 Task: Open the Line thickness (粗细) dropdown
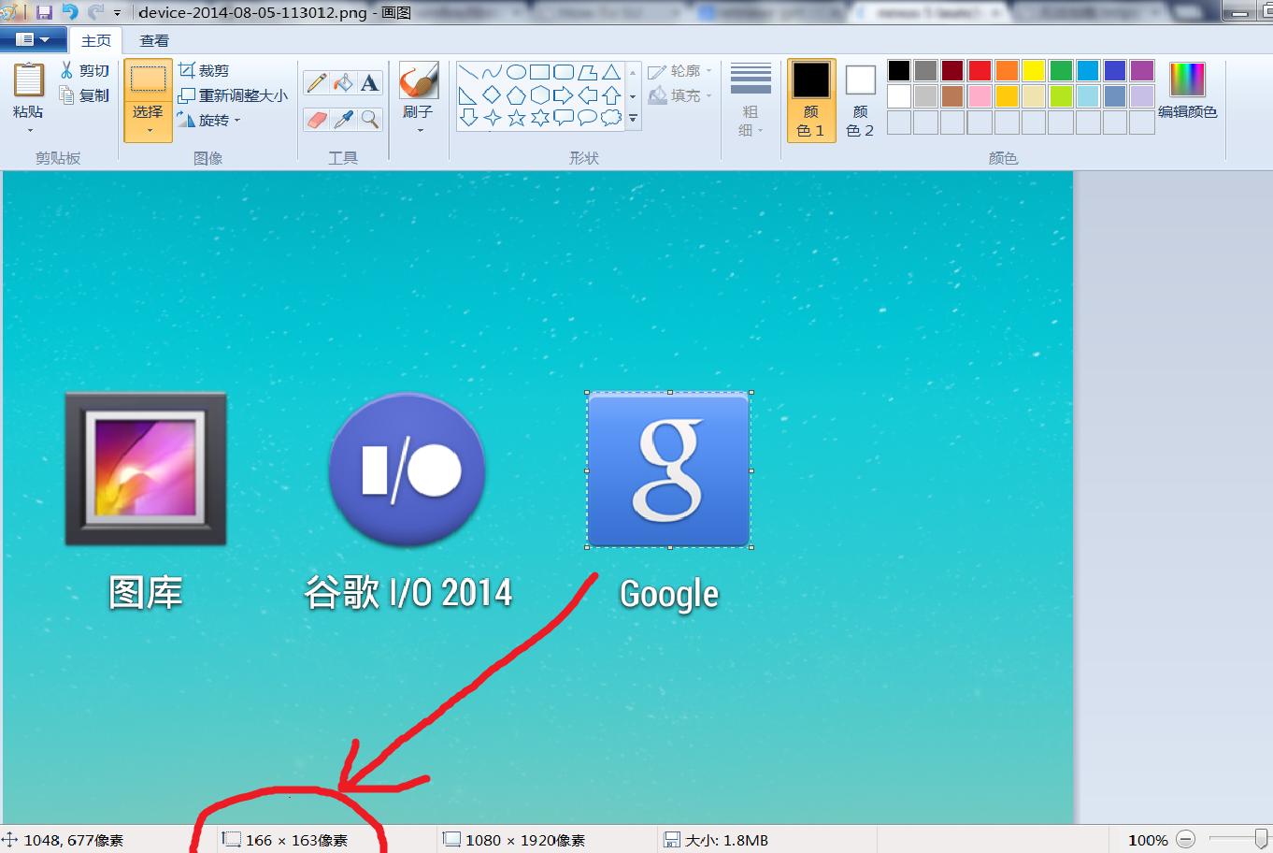tap(750, 98)
